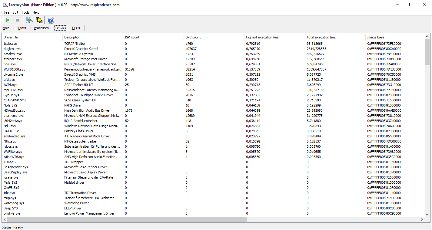Select the AtihdWT6.sys row
Image resolution: width=432 pixels, height=230 pixels.
(213, 157)
